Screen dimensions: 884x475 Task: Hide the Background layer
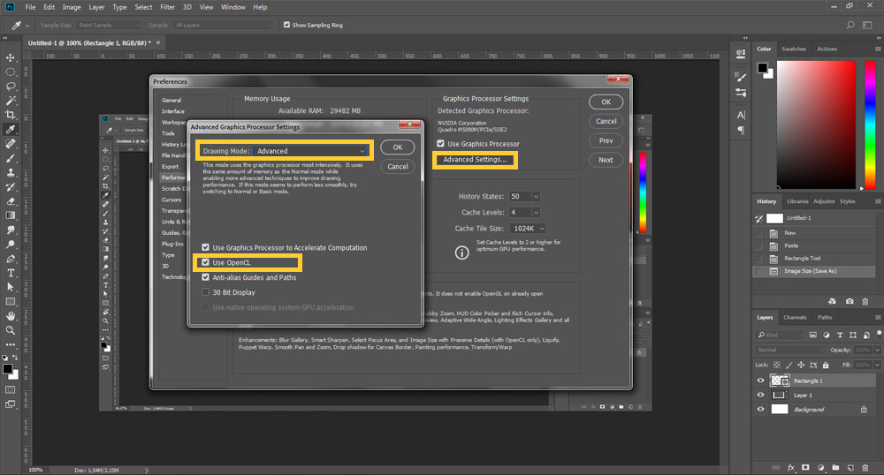(760, 409)
